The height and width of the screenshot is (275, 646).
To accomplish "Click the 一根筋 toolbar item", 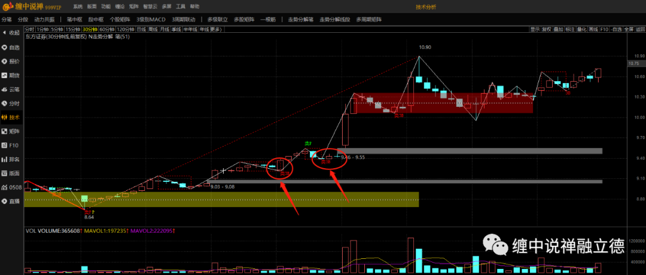I will tap(268, 19).
